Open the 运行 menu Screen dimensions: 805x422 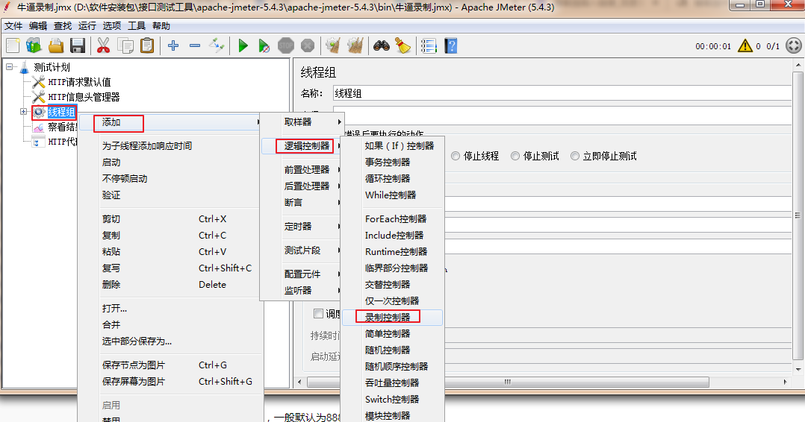pos(87,25)
